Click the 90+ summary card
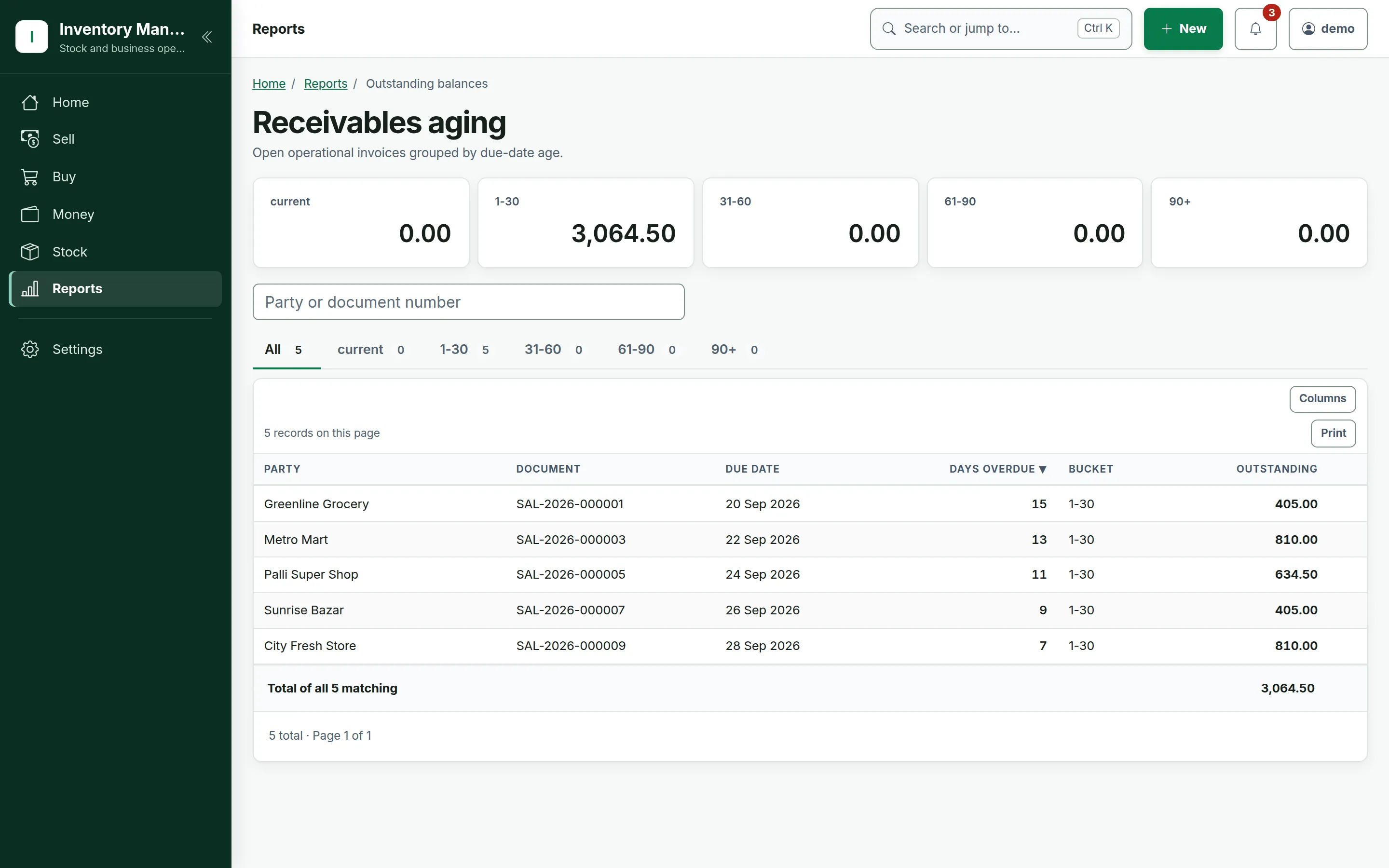 pos(1259,223)
